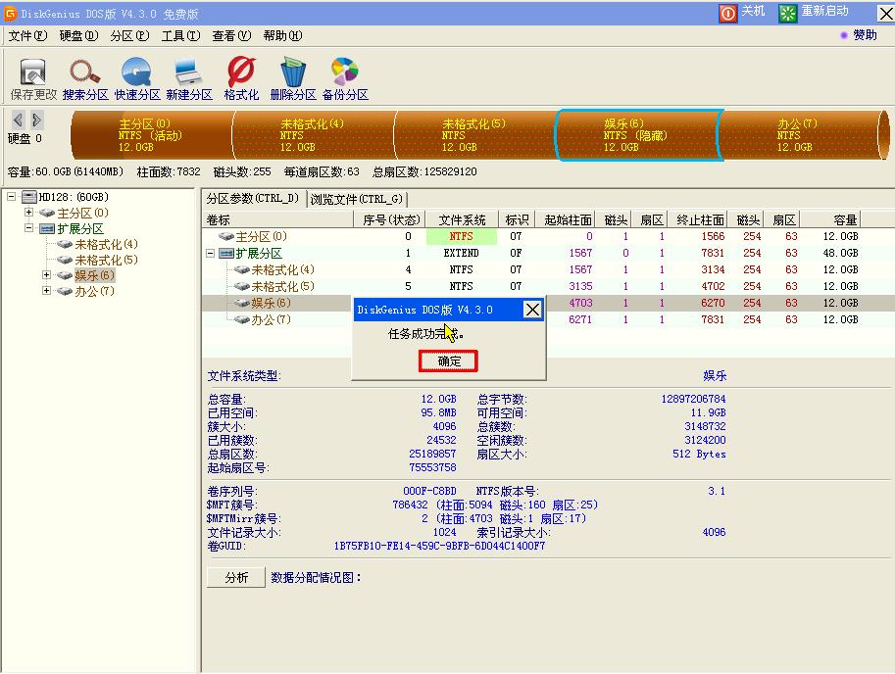The image size is (895, 674).
Task: Select 未格式化(5) row in partition table
Action: (x=548, y=286)
